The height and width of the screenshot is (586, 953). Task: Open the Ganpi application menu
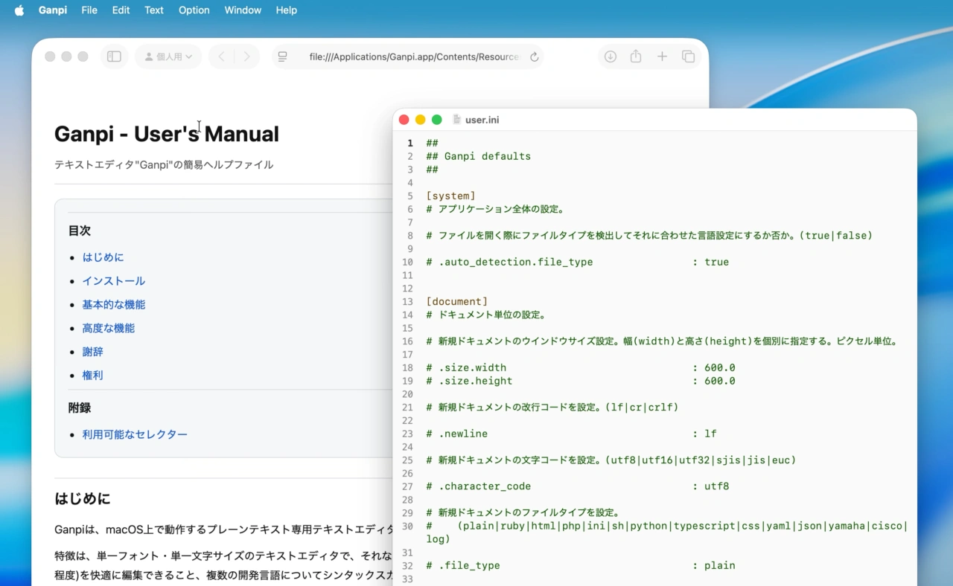(53, 10)
